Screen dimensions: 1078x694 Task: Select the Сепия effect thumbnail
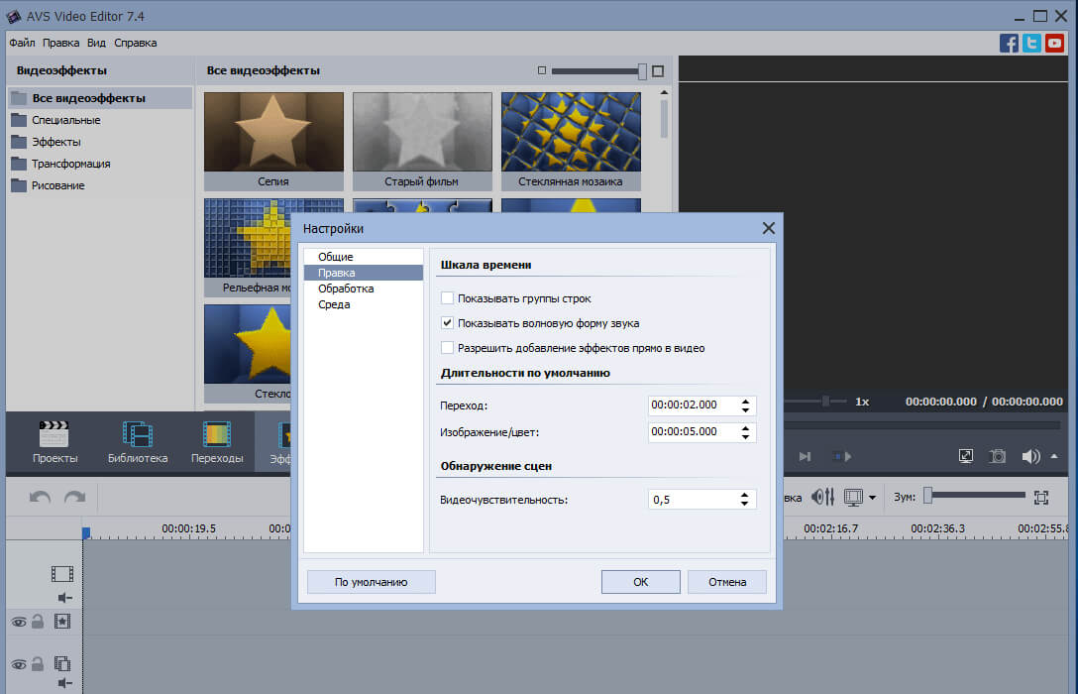point(273,142)
